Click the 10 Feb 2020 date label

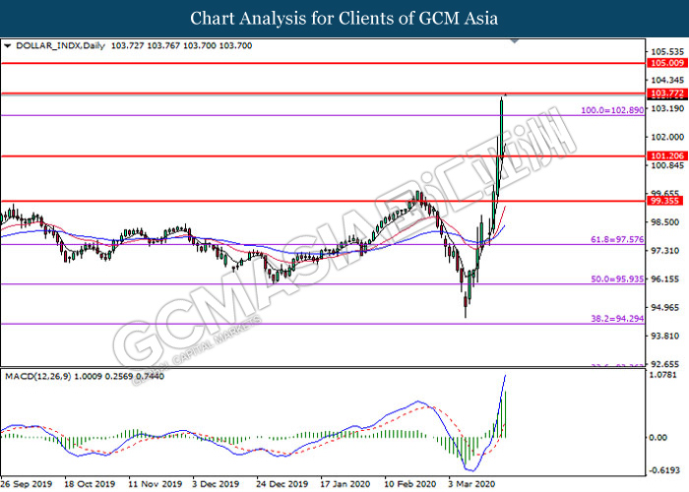pyautogui.click(x=410, y=484)
